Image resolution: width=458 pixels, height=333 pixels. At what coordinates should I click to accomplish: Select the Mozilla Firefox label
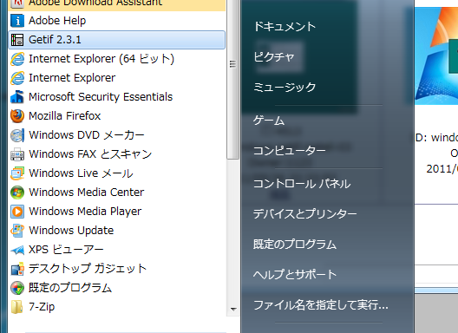[64, 116]
